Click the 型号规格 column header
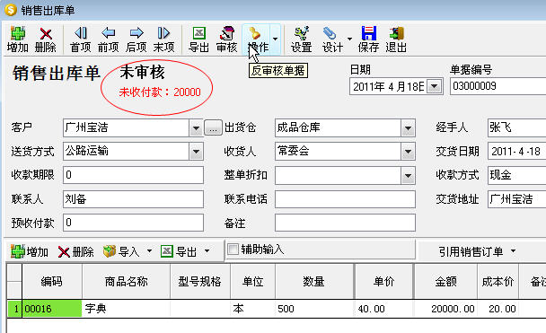 (x=200, y=281)
